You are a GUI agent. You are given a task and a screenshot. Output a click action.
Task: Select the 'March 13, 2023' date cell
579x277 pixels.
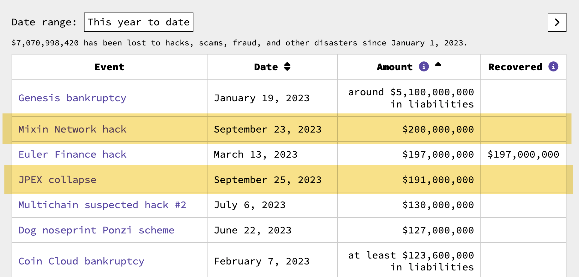click(272, 154)
